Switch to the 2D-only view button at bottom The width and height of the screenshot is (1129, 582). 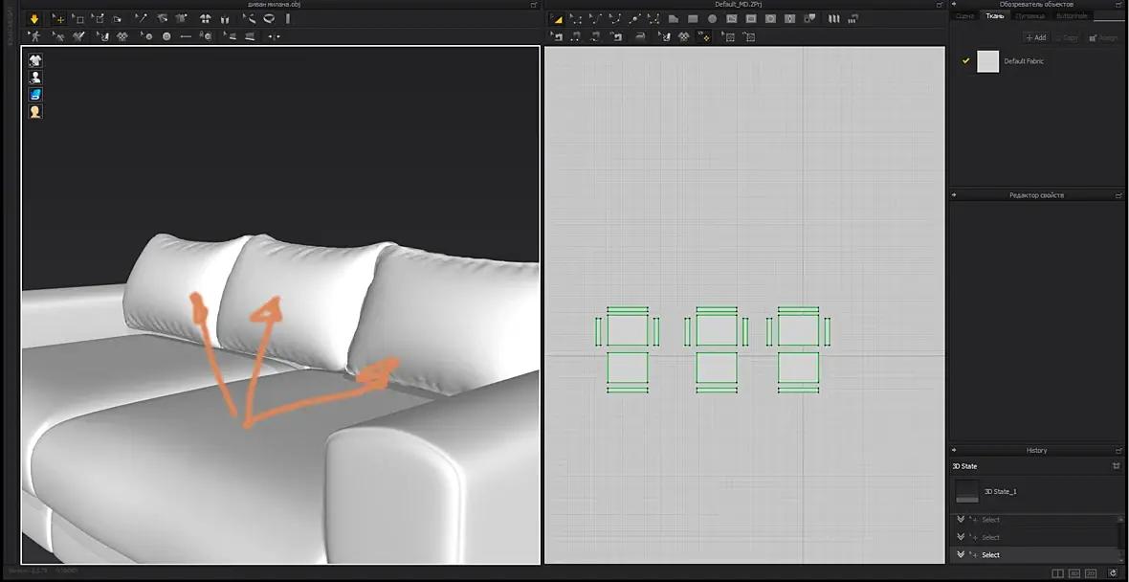click(1093, 573)
